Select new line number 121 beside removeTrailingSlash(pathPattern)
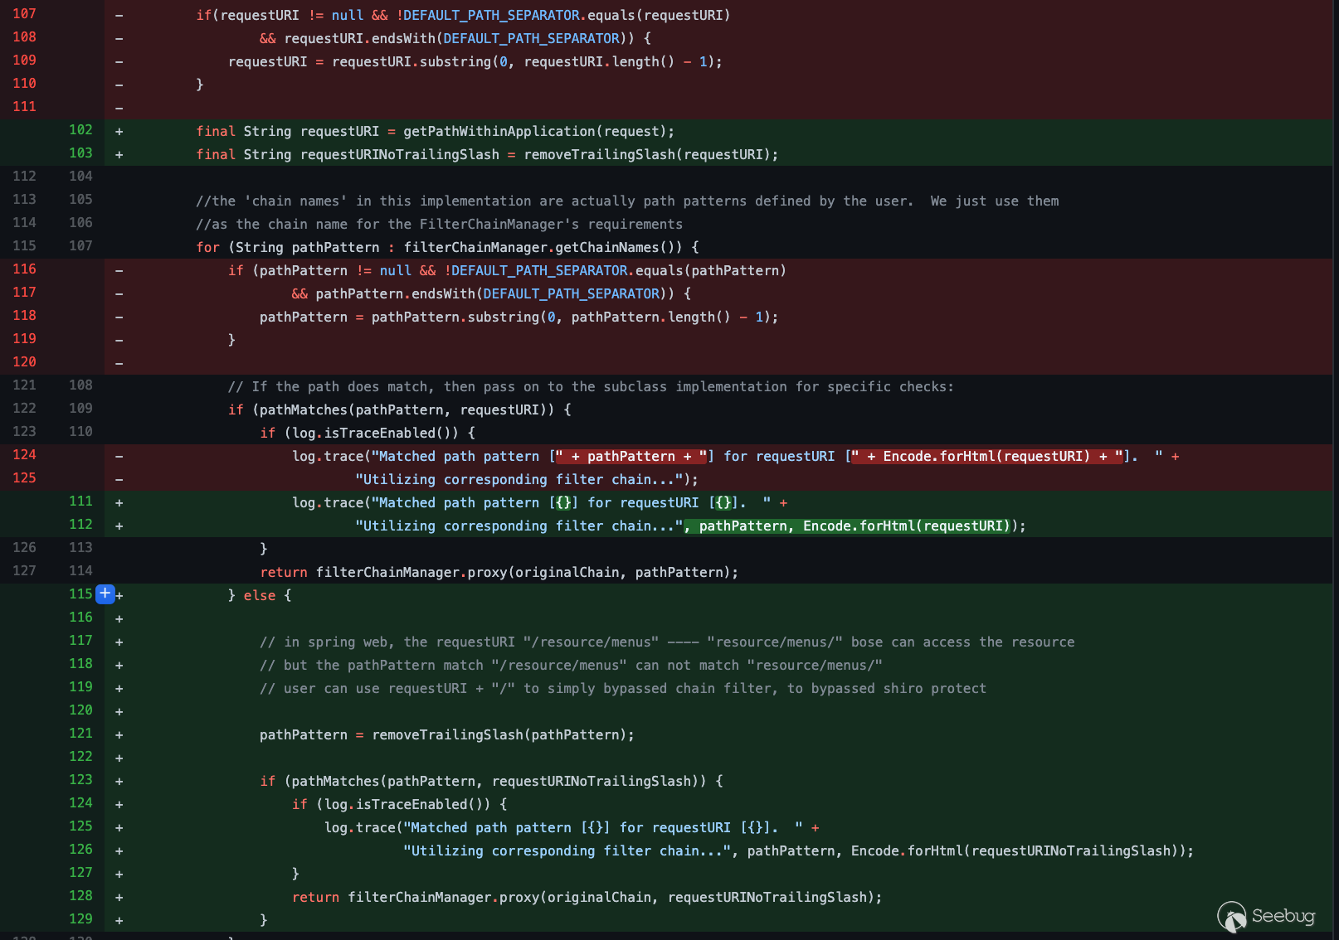Screen dimensions: 1339x940 [80, 734]
